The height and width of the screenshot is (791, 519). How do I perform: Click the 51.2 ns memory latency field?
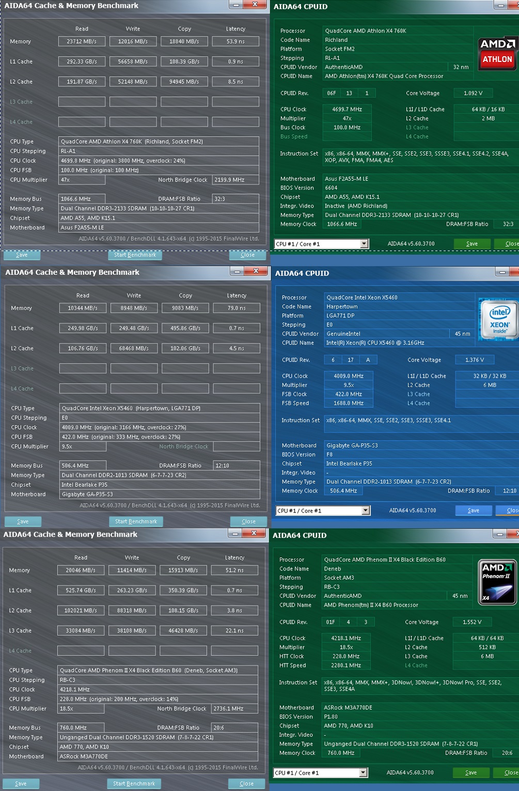234,570
